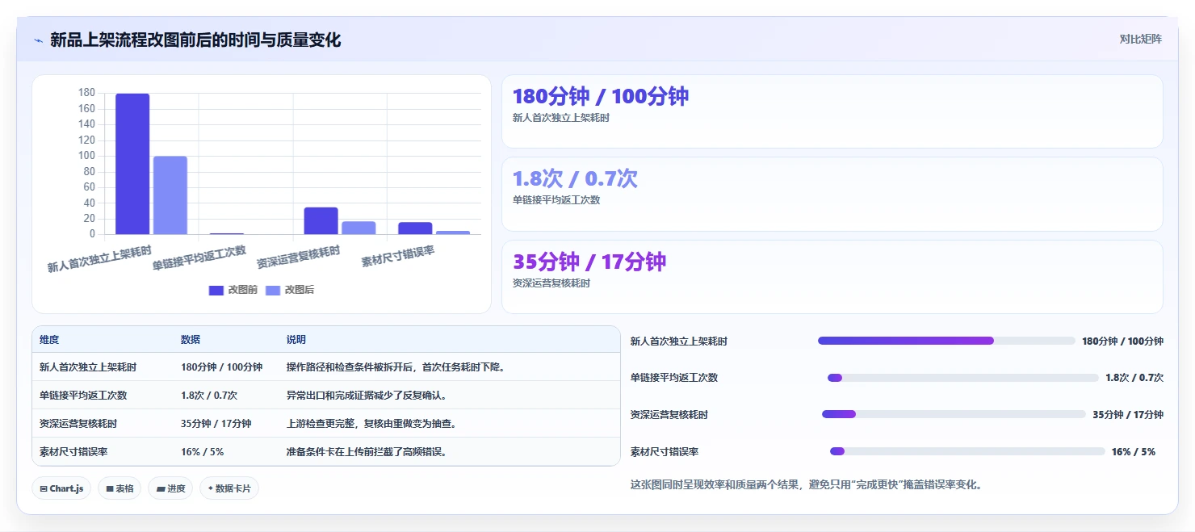Click the 改图前 dark legend color box
This screenshot has height=532, width=1195.
pos(216,291)
